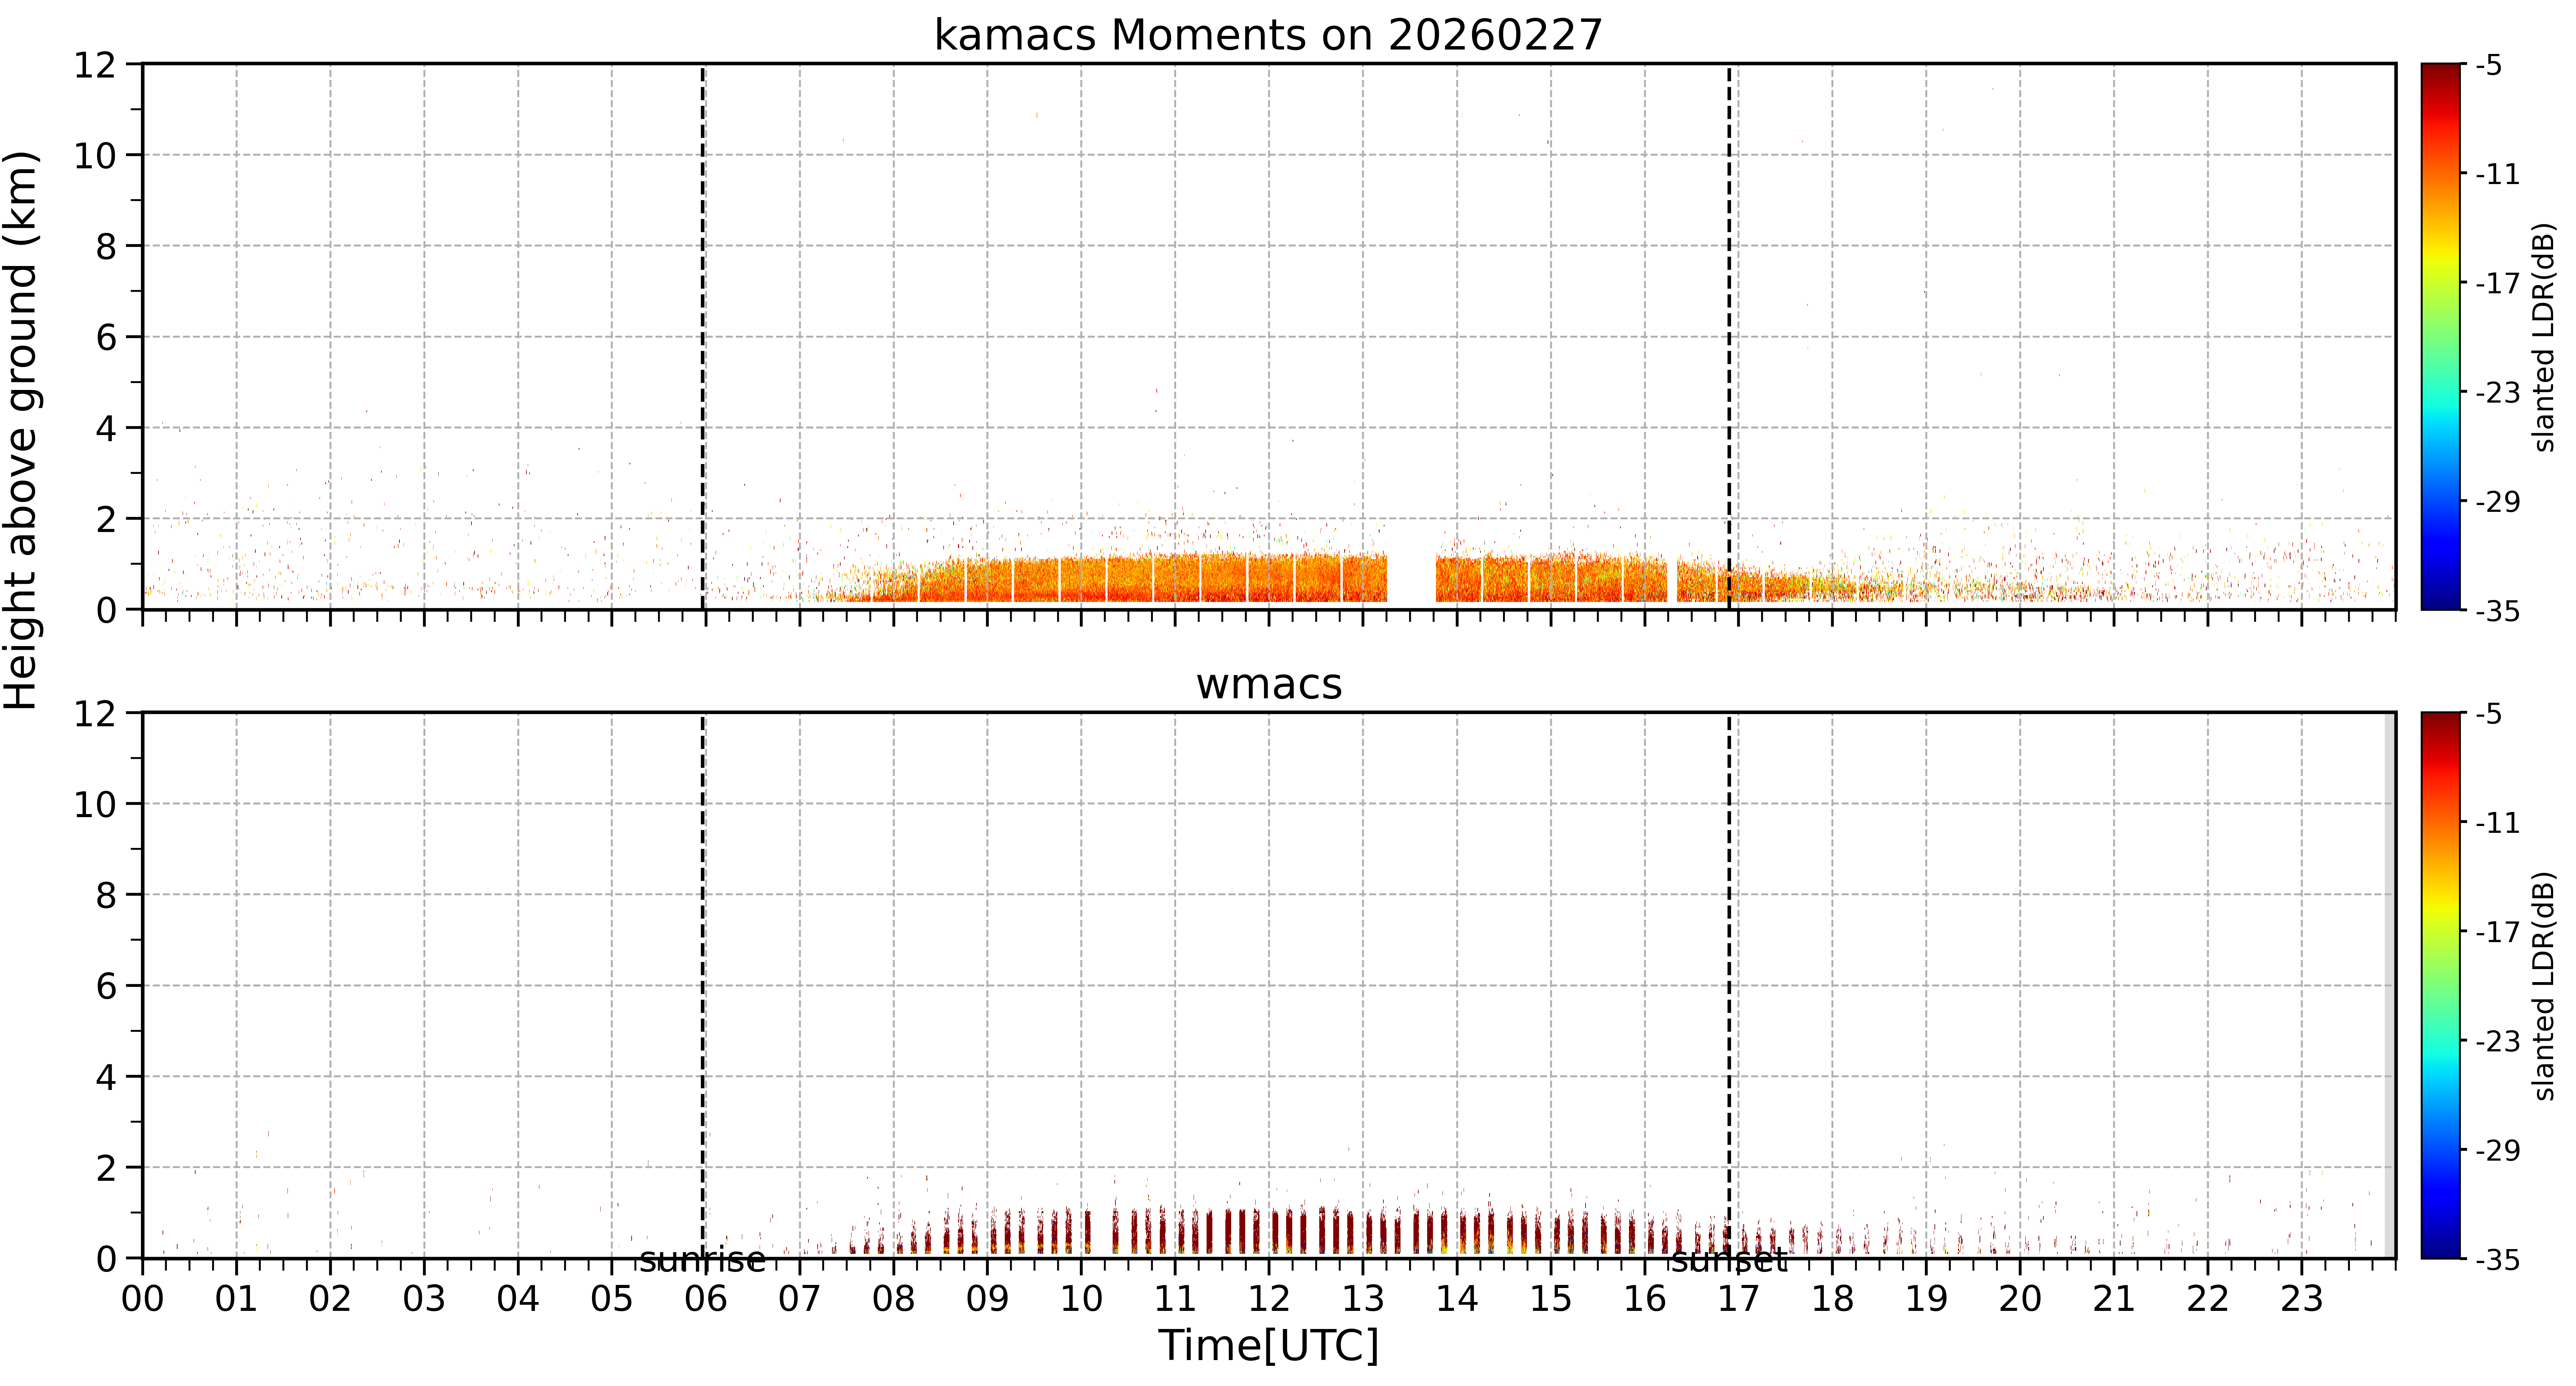Select height tick '4' on kamacs panel
The image size is (2576, 1386).
click(x=106, y=429)
